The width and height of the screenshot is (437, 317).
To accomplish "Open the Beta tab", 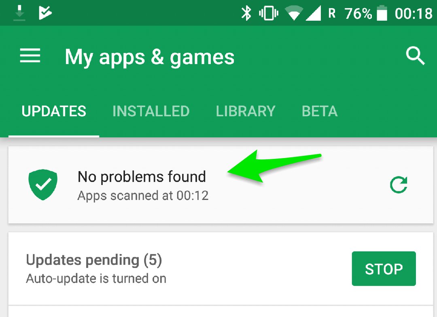I will point(320,111).
